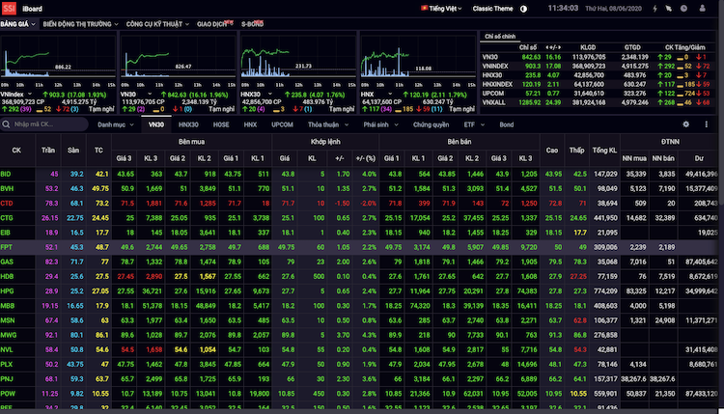
Task: Open the Phái sinh dropdown
Action: tap(380, 124)
